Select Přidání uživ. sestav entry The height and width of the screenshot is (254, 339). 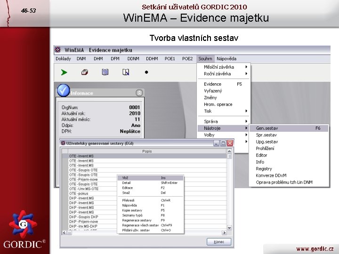click(x=151, y=230)
